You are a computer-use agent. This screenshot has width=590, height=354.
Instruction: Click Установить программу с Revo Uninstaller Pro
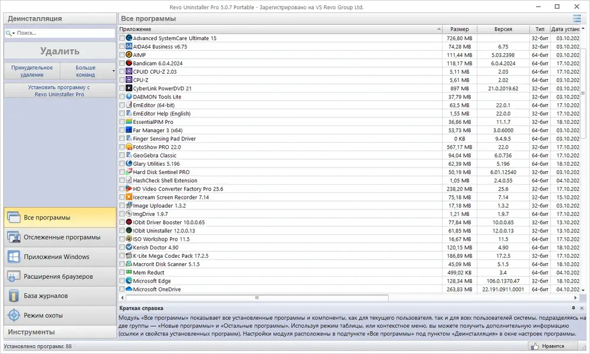(60, 91)
